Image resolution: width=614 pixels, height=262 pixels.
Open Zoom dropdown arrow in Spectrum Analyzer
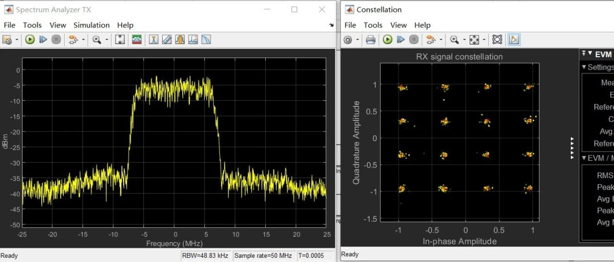[x=106, y=40]
